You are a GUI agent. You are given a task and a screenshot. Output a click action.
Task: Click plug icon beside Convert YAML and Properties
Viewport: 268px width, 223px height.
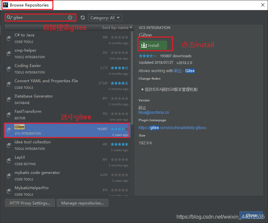point(9,84)
